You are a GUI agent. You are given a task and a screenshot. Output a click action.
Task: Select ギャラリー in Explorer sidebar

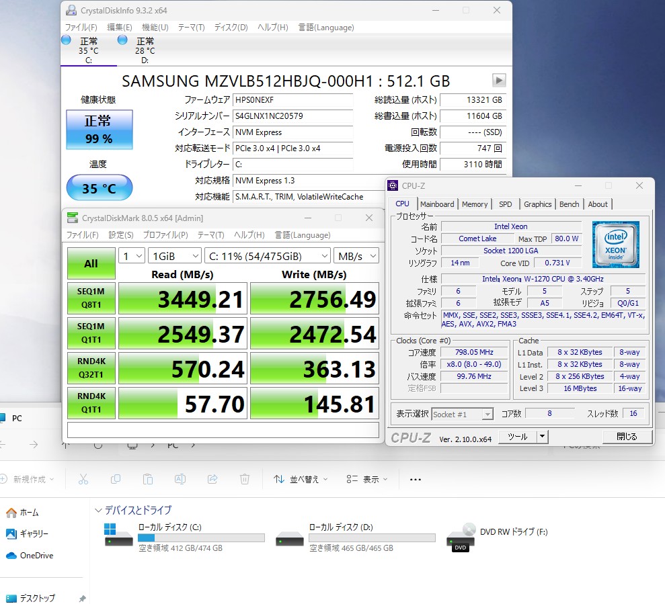click(27, 533)
